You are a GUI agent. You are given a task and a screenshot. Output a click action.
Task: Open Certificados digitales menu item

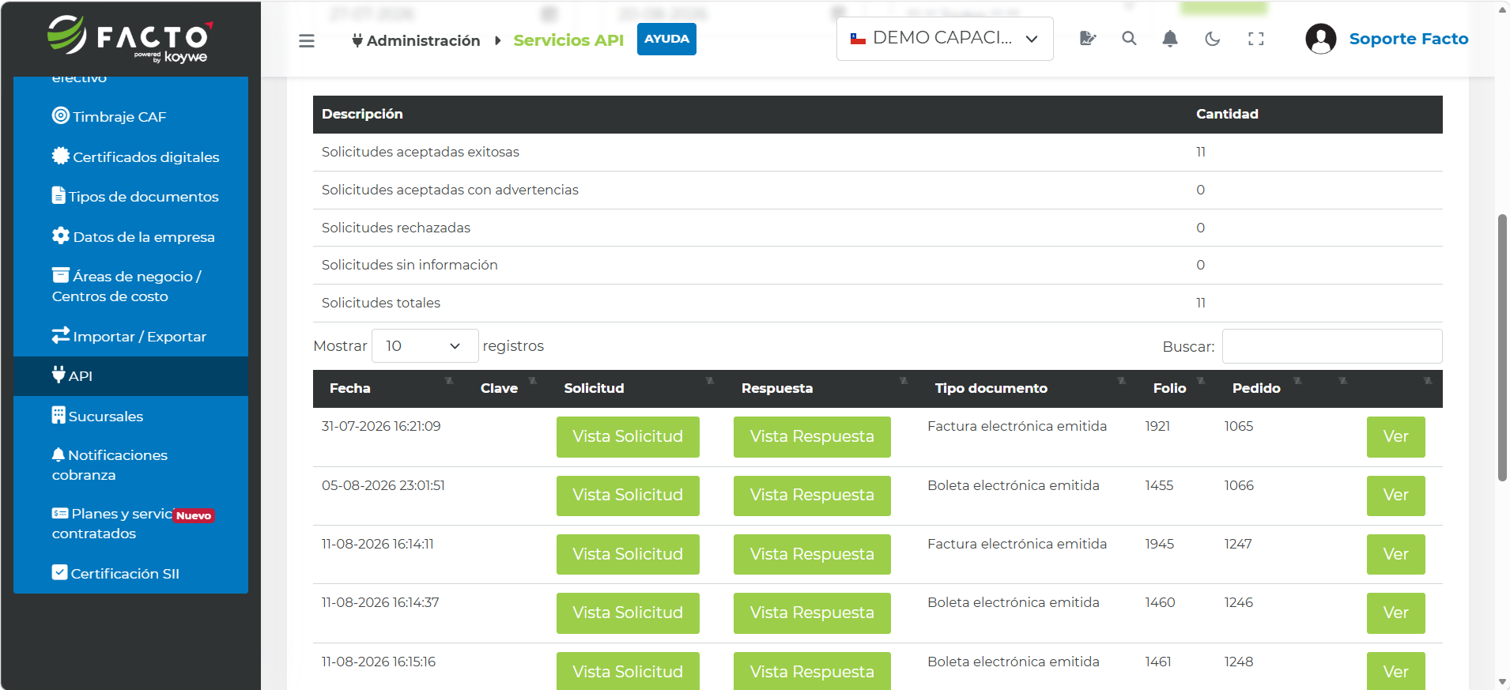[130, 156]
